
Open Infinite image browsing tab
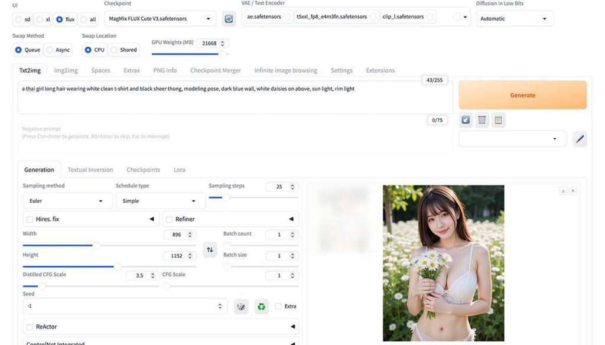285,70
